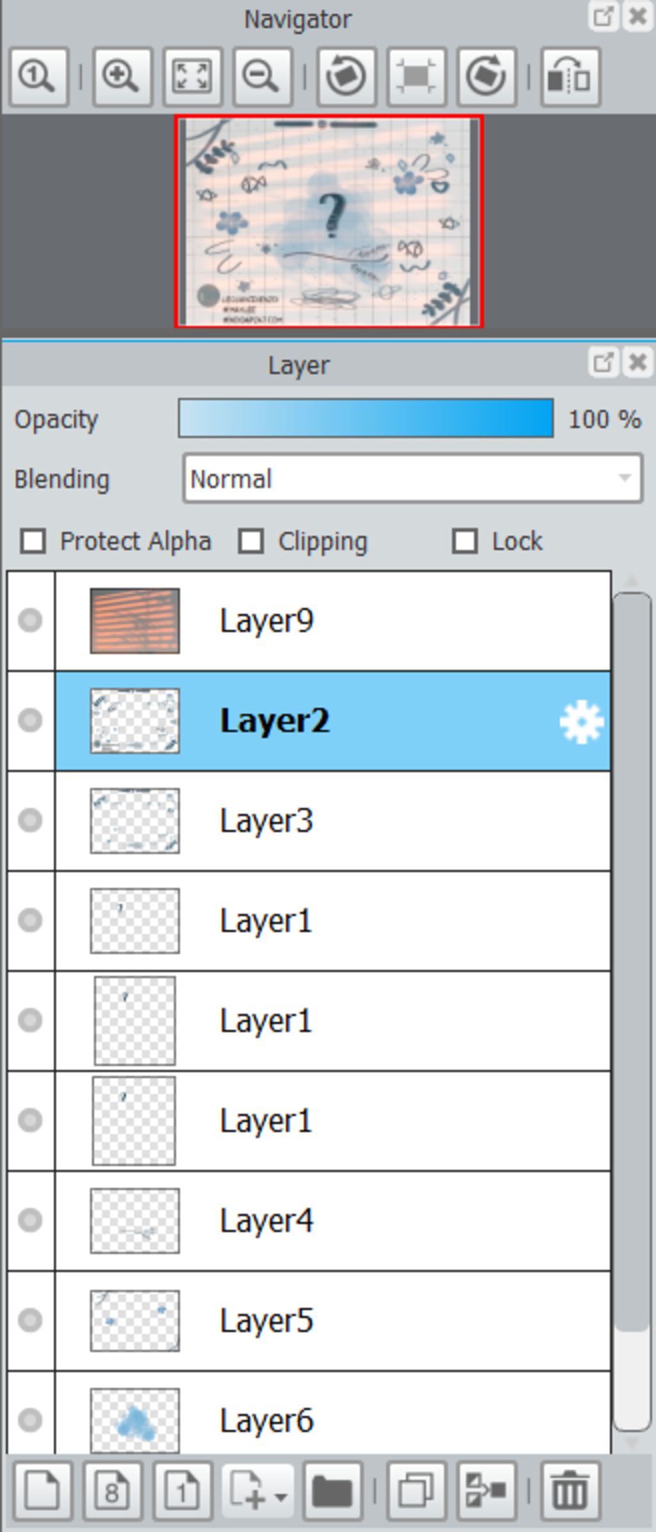656x1532 pixels.
Task: Create a new layer folder
Action: coord(332,1491)
